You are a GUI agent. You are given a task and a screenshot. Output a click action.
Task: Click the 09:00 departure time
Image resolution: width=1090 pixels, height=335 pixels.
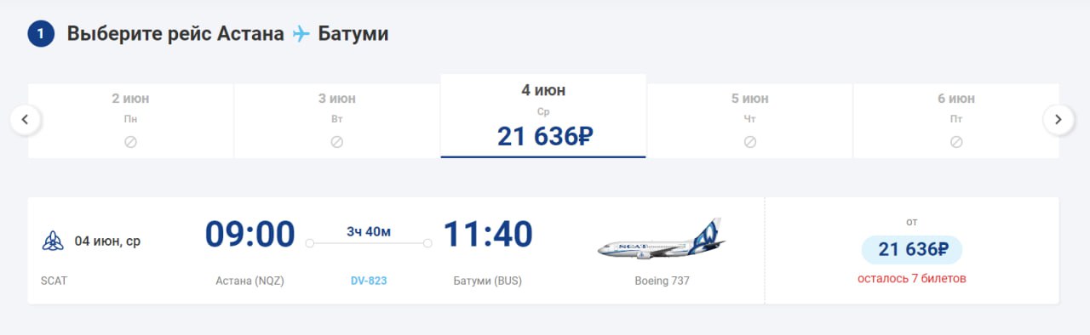[x=250, y=235]
